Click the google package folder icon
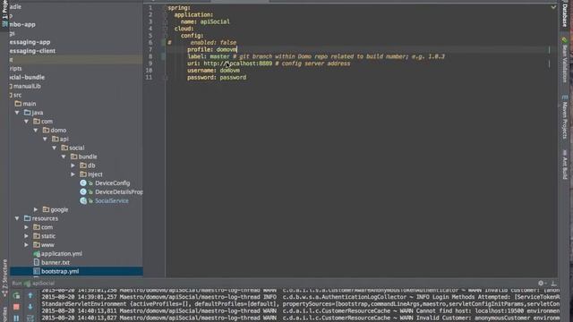573x322 pixels. point(46,209)
